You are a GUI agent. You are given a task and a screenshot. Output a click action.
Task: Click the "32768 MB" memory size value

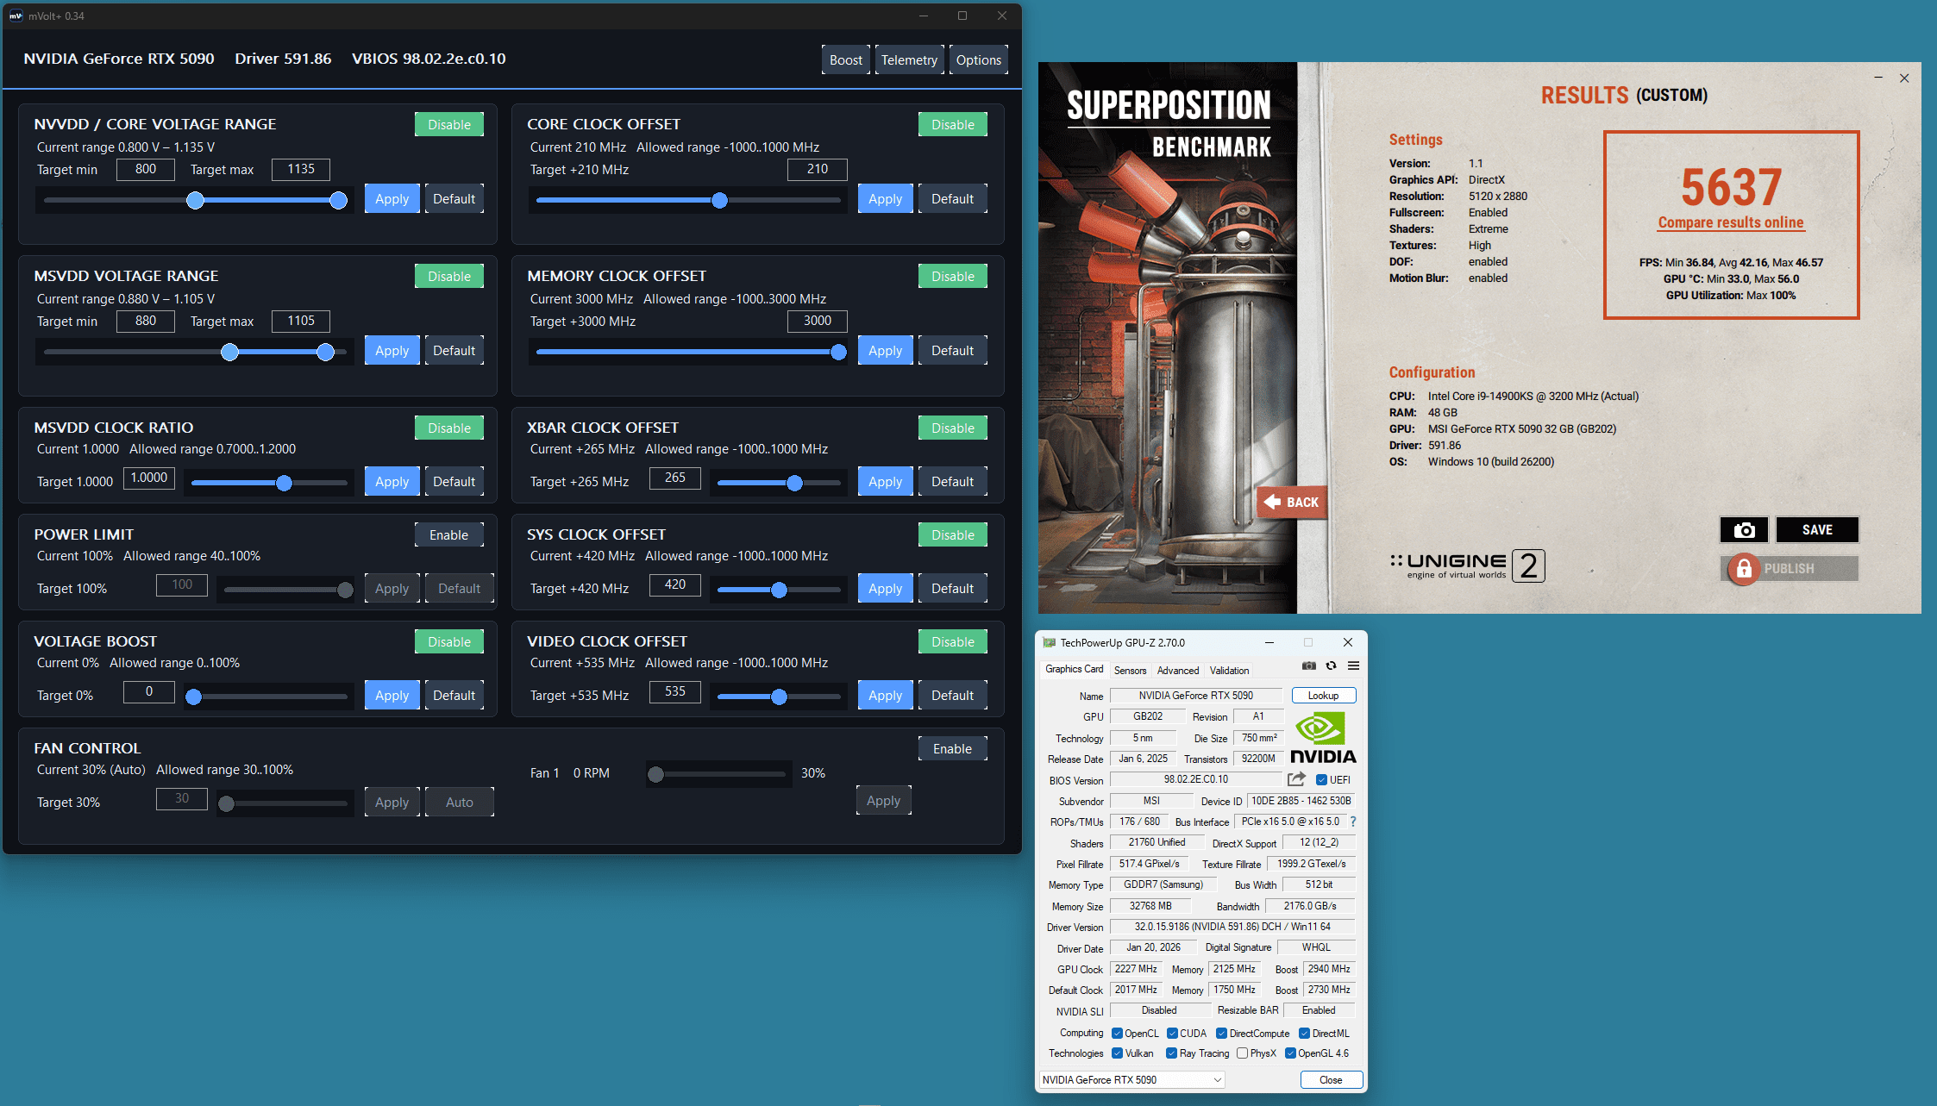1150,906
